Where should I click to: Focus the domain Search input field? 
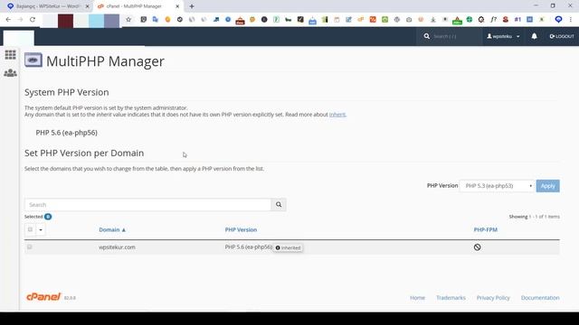147,205
